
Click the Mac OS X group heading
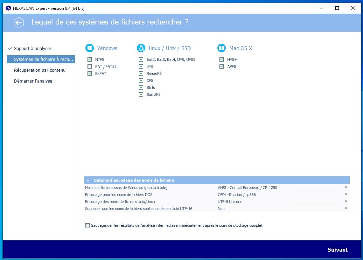240,48
